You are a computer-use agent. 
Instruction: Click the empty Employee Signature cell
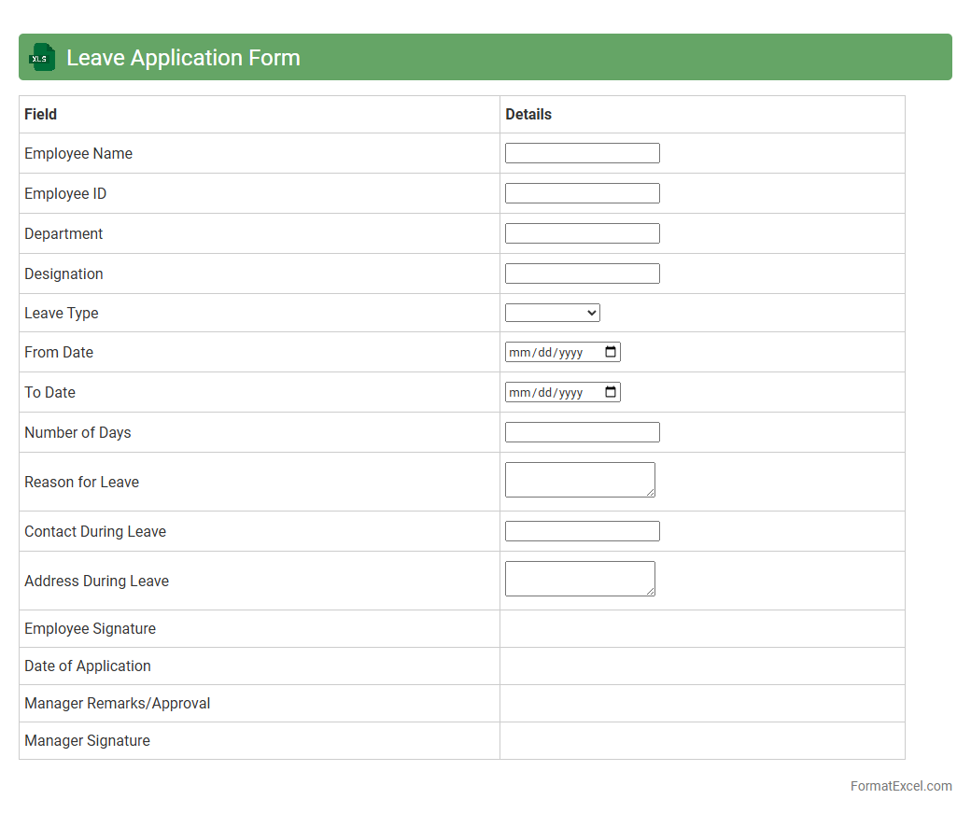701,628
